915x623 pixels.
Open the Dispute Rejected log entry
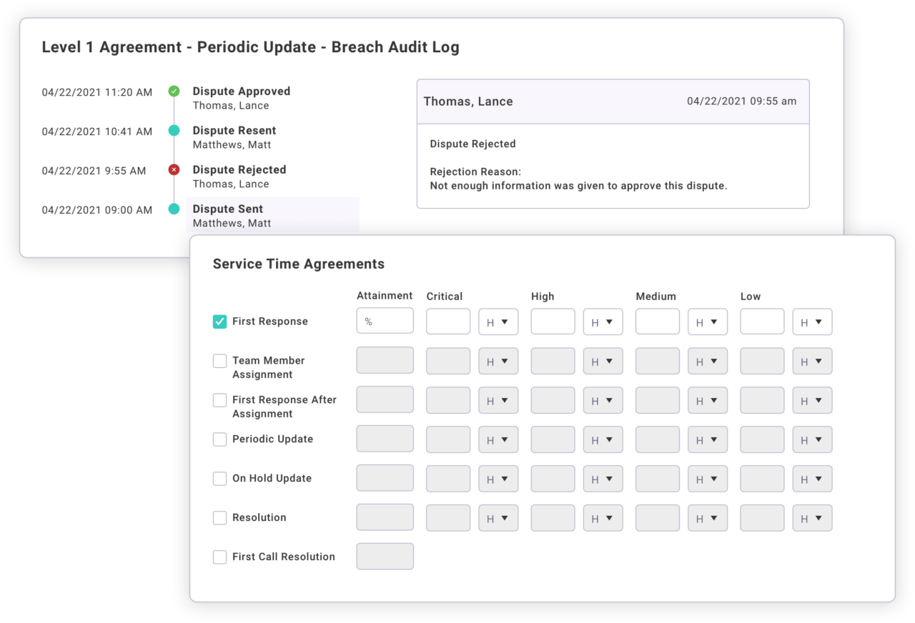239,176
